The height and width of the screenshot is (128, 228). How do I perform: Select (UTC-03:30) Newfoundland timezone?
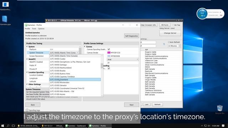[75, 68]
